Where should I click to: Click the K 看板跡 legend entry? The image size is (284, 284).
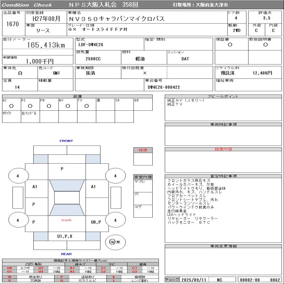[x=132, y=277]
